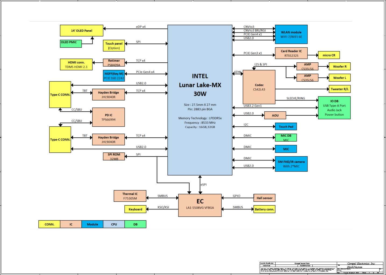Click the Touch panel (Option) block
386x275 pixels.
click(x=114, y=46)
